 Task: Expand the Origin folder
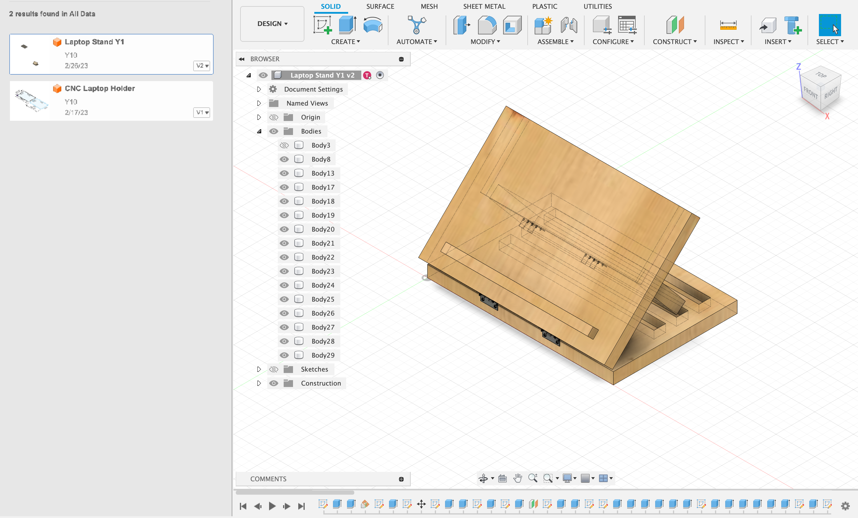[258, 117]
